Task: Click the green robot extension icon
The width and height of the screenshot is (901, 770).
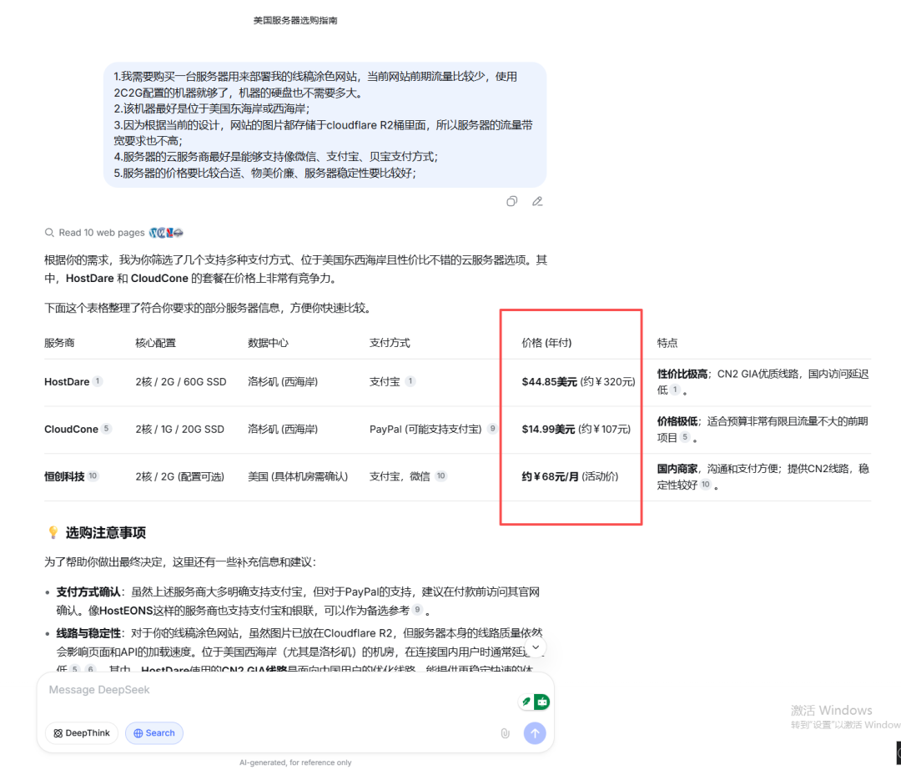Action: 542,702
